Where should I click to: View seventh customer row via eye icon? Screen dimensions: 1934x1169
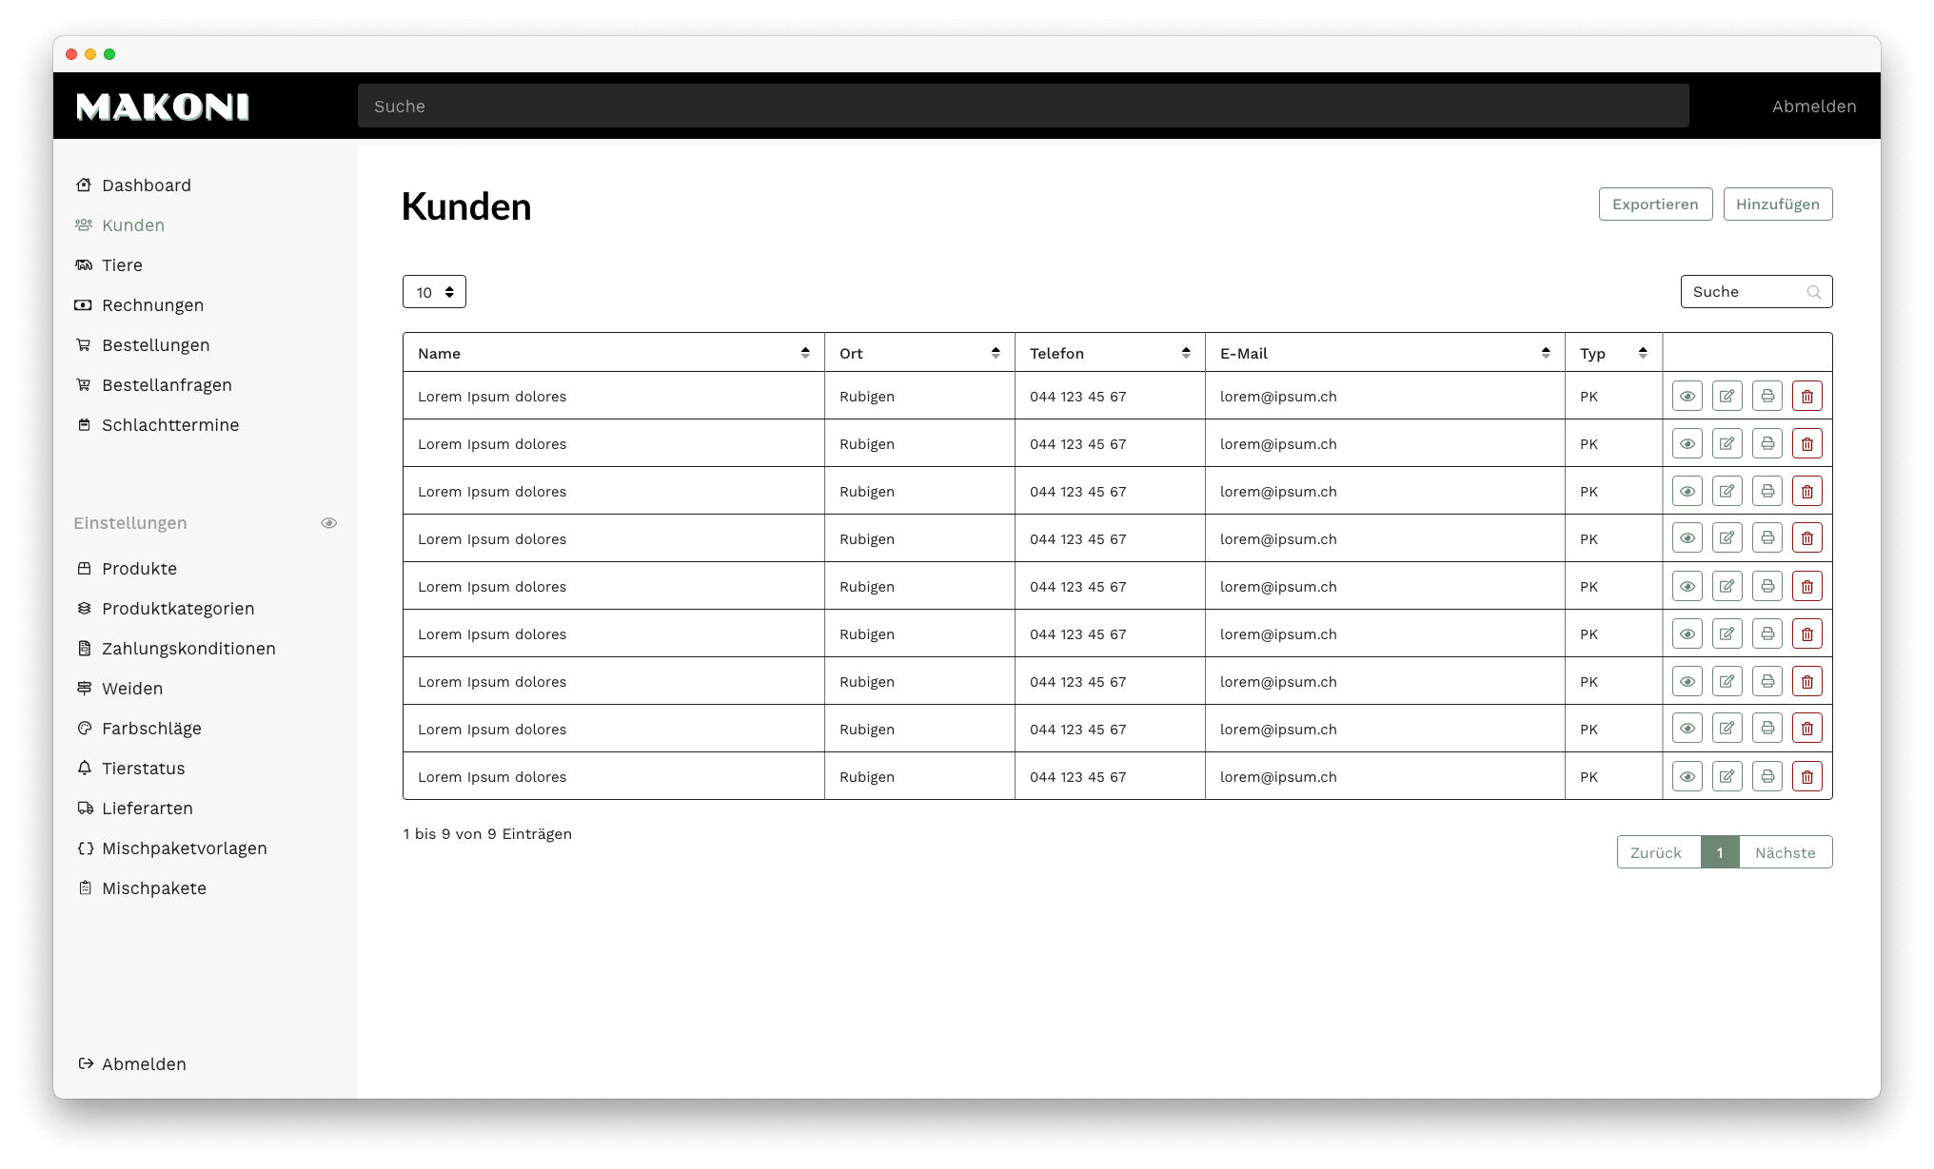pos(1687,681)
